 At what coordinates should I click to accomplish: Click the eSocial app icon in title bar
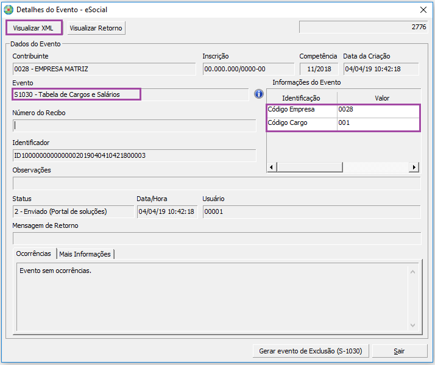[x=9, y=10]
